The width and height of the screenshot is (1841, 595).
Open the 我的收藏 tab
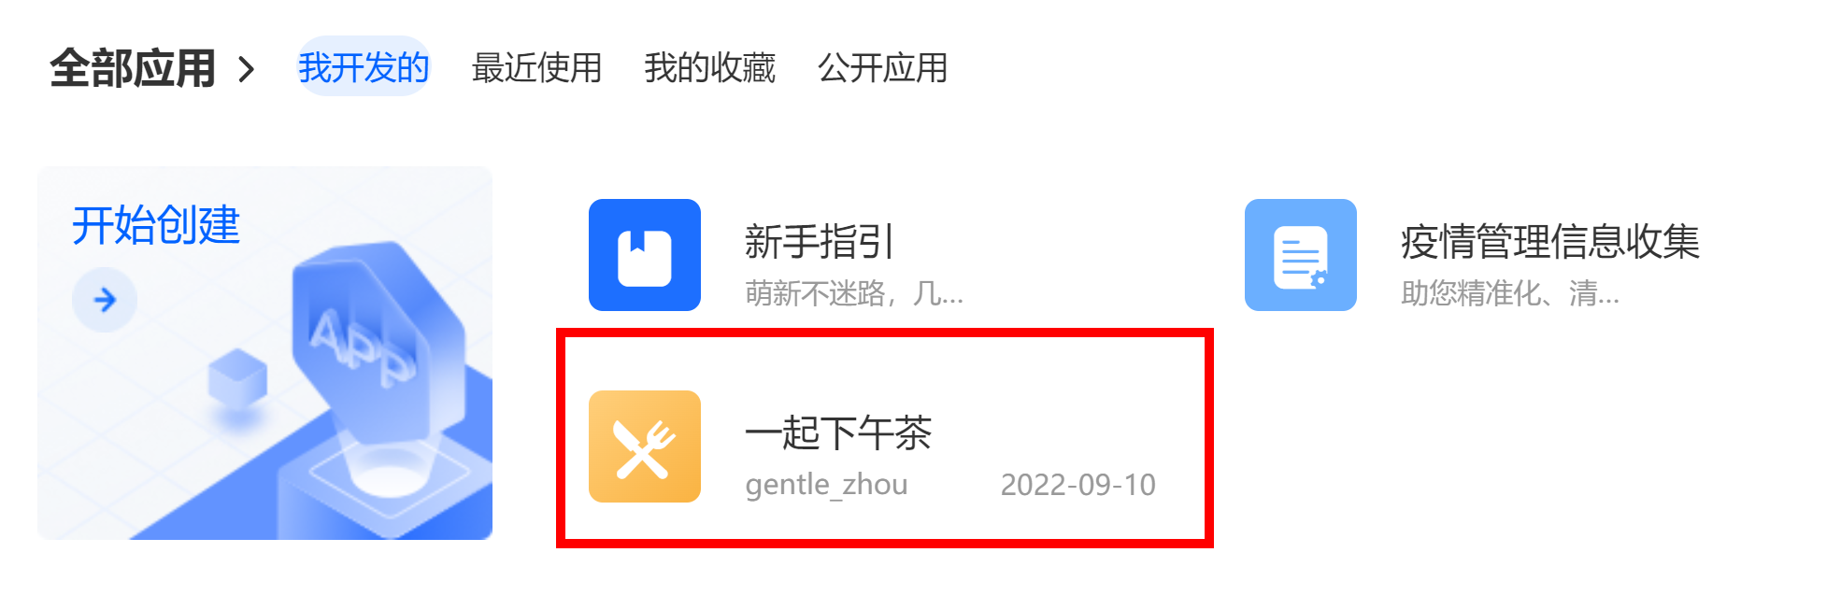709,68
